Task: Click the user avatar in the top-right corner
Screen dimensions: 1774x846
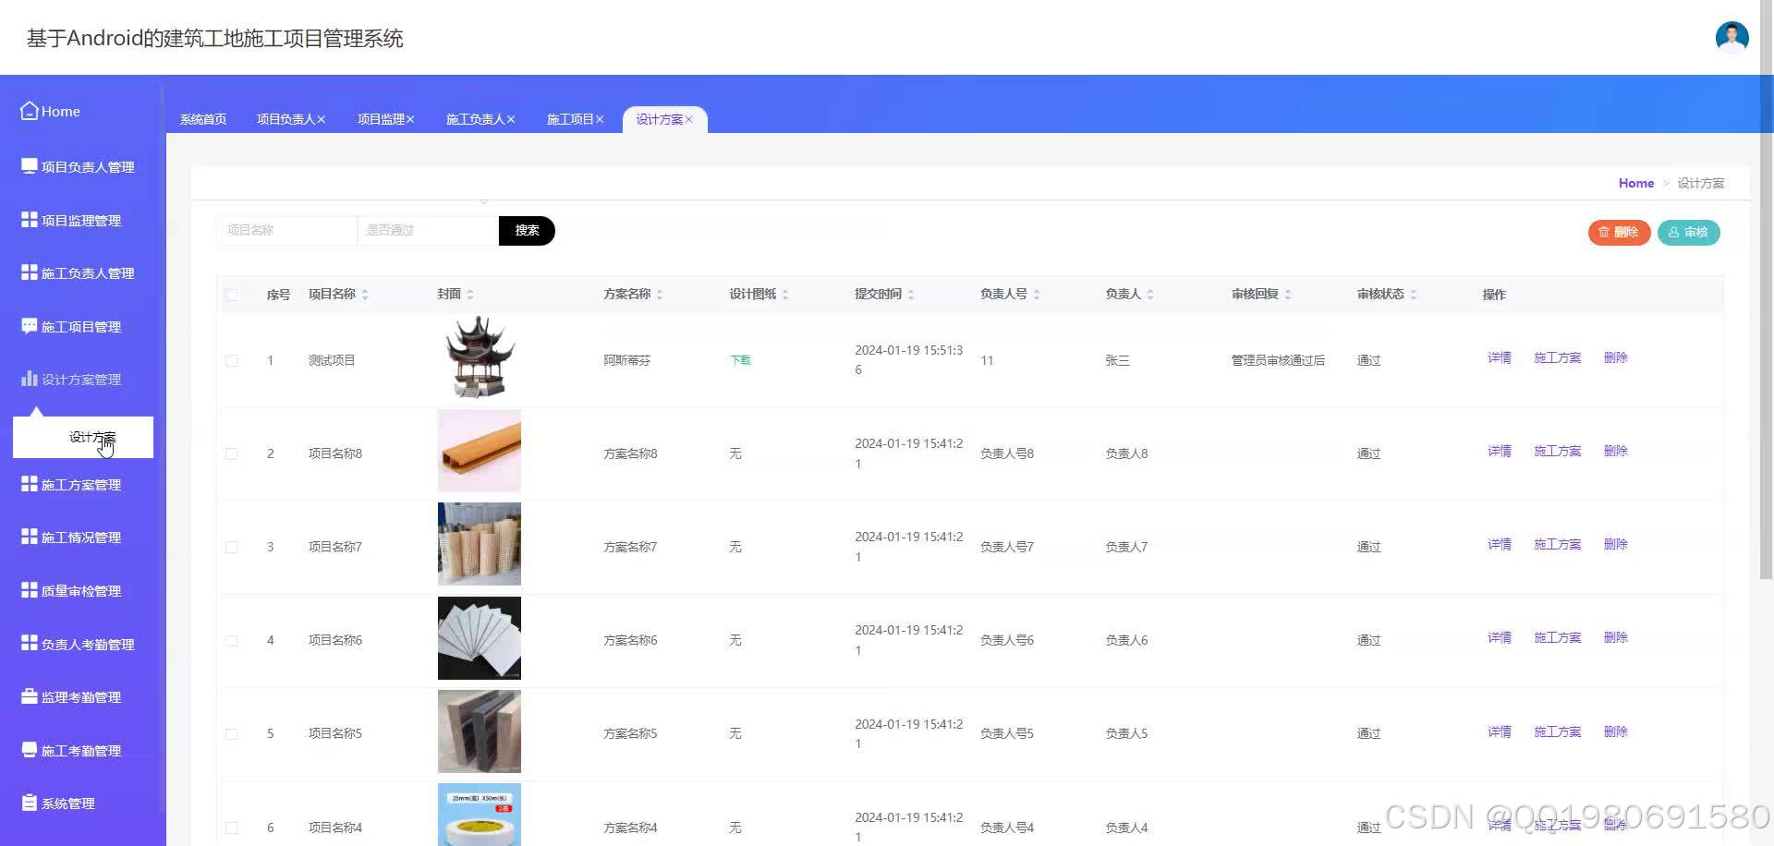Action: 1731,37
